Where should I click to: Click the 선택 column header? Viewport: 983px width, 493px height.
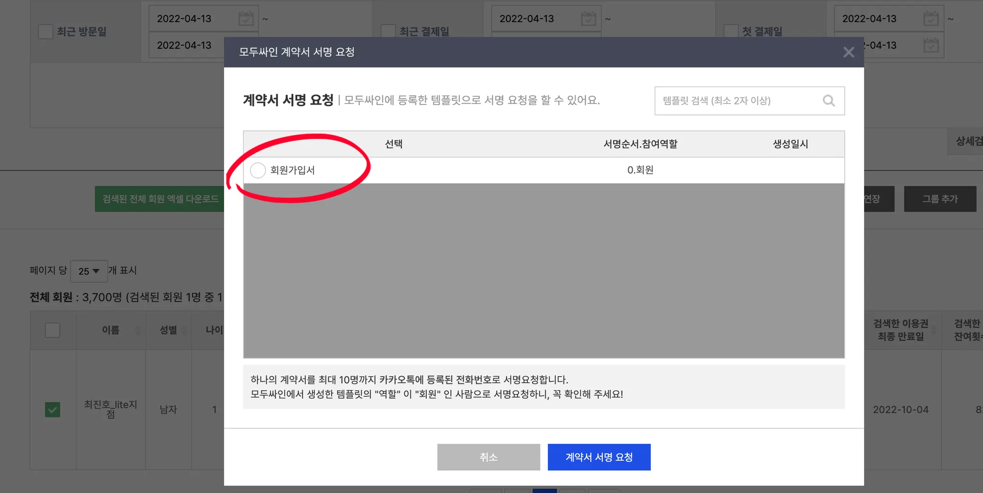394,144
